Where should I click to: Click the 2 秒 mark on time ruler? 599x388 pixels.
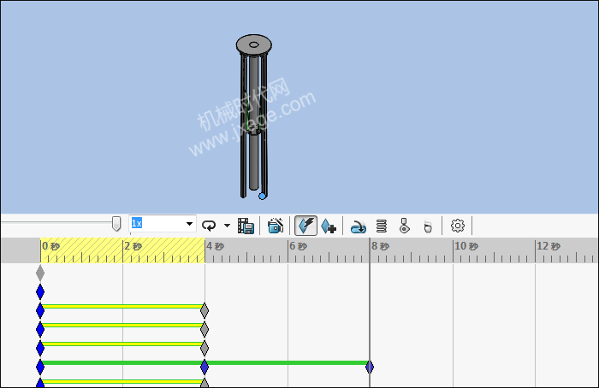(x=133, y=246)
